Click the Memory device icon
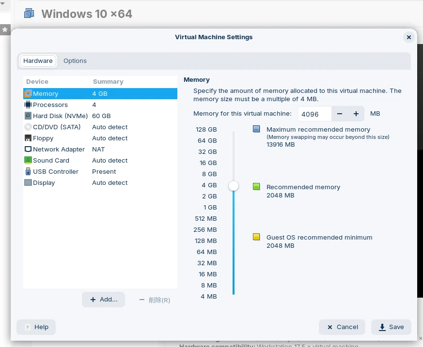 (x=28, y=93)
